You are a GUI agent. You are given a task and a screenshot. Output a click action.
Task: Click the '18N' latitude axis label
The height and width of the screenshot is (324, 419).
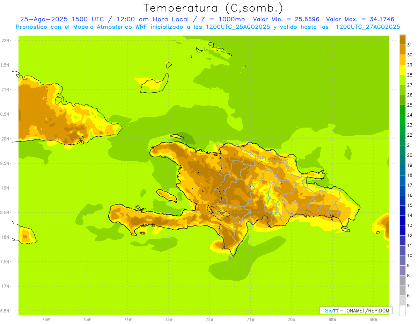[5, 237]
